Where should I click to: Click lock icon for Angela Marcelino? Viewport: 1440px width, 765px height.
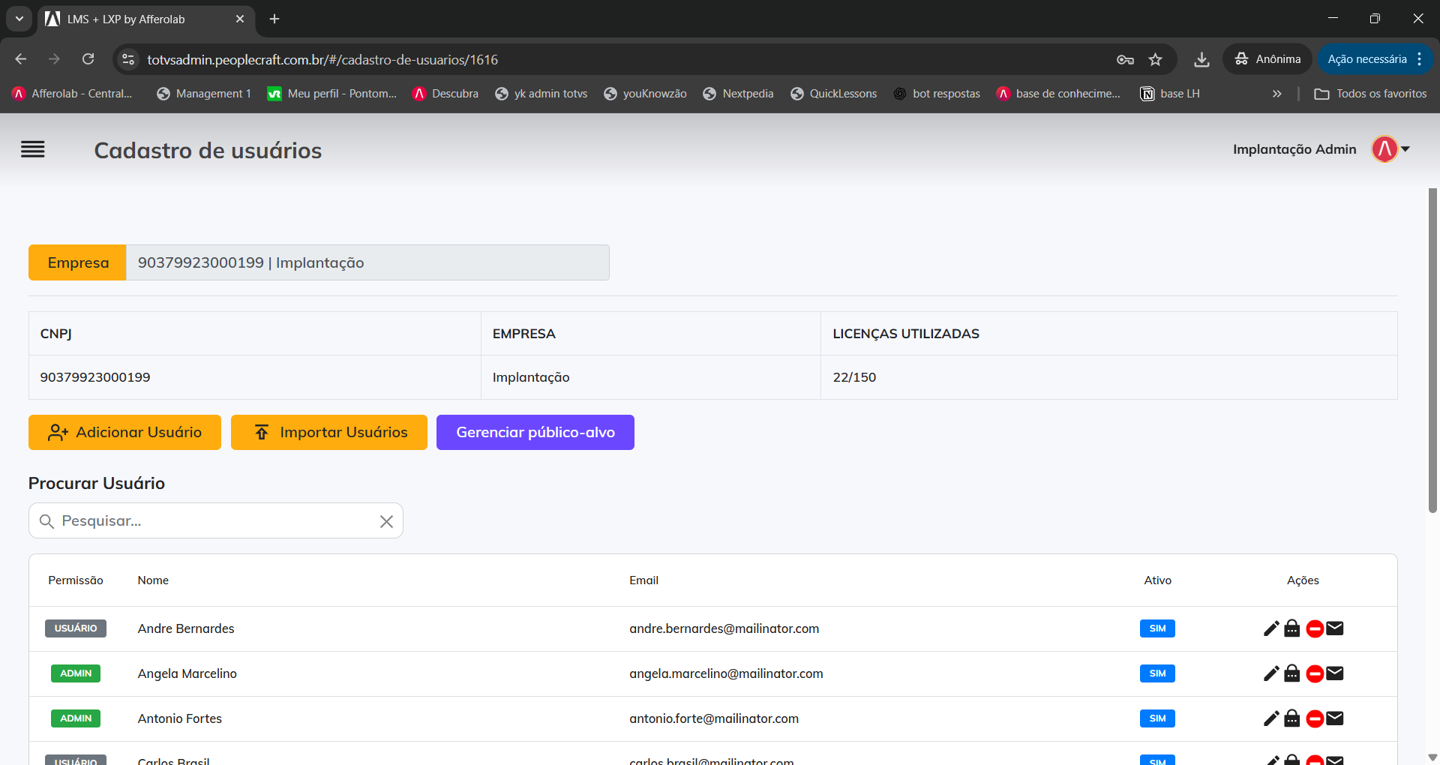click(1291, 673)
